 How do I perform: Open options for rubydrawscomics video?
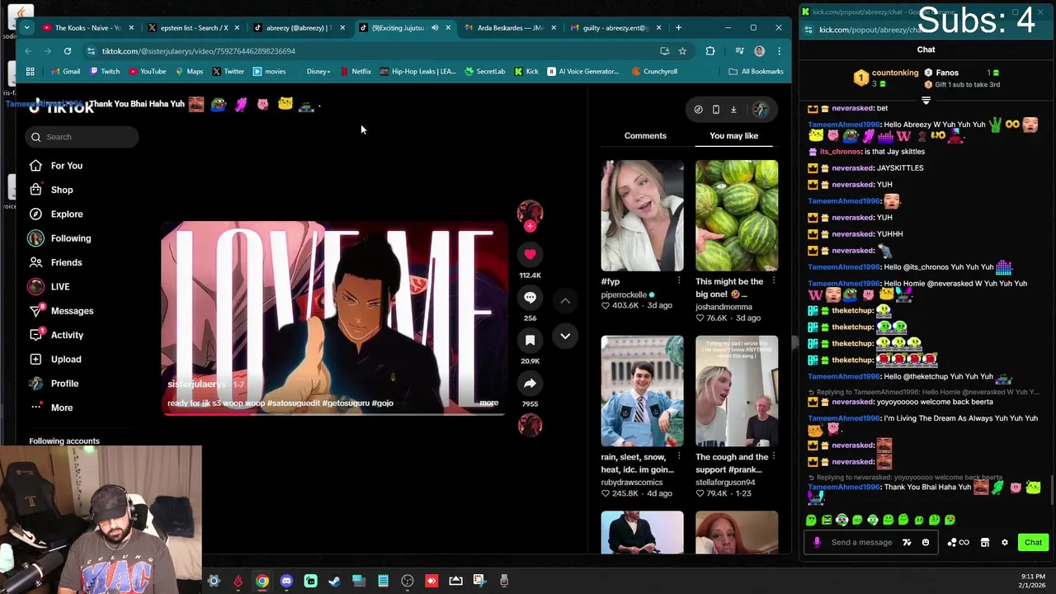pos(679,456)
